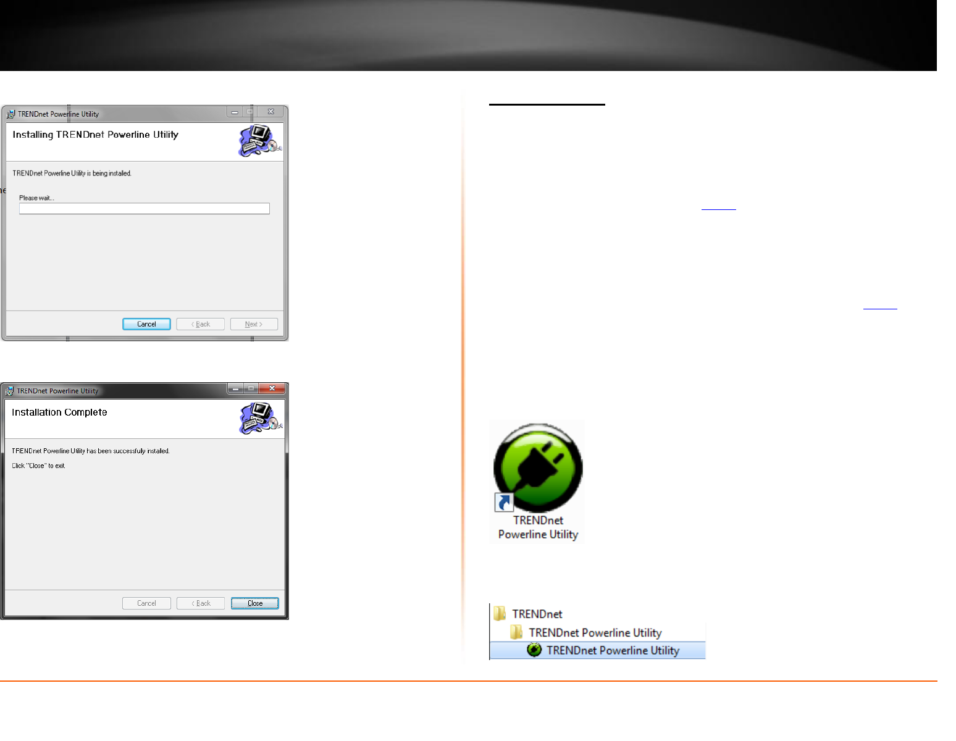Click the TRENDnet Powerline Utility subfolder icon
The width and height of the screenshot is (956, 741).
pyautogui.click(x=516, y=632)
